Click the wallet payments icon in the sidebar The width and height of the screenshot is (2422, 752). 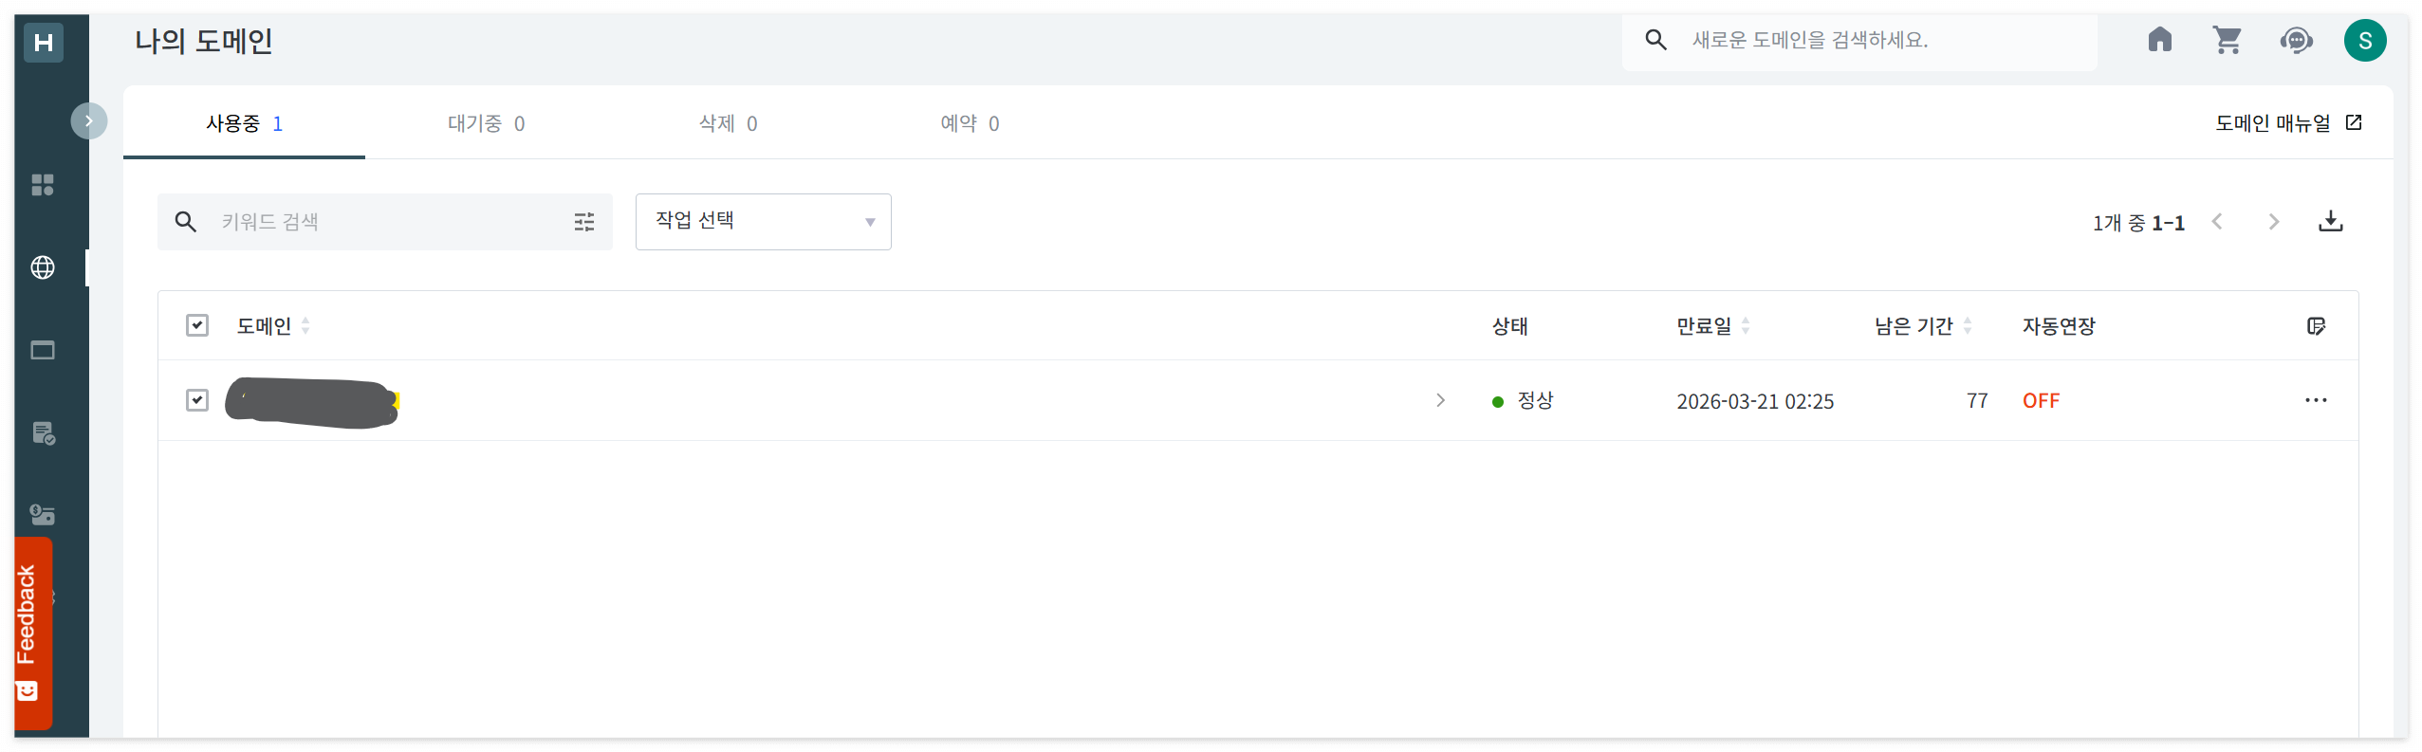(x=42, y=514)
